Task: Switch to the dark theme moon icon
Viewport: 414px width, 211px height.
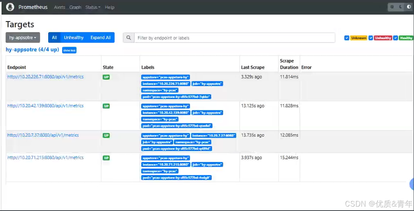Action: [400, 7]
